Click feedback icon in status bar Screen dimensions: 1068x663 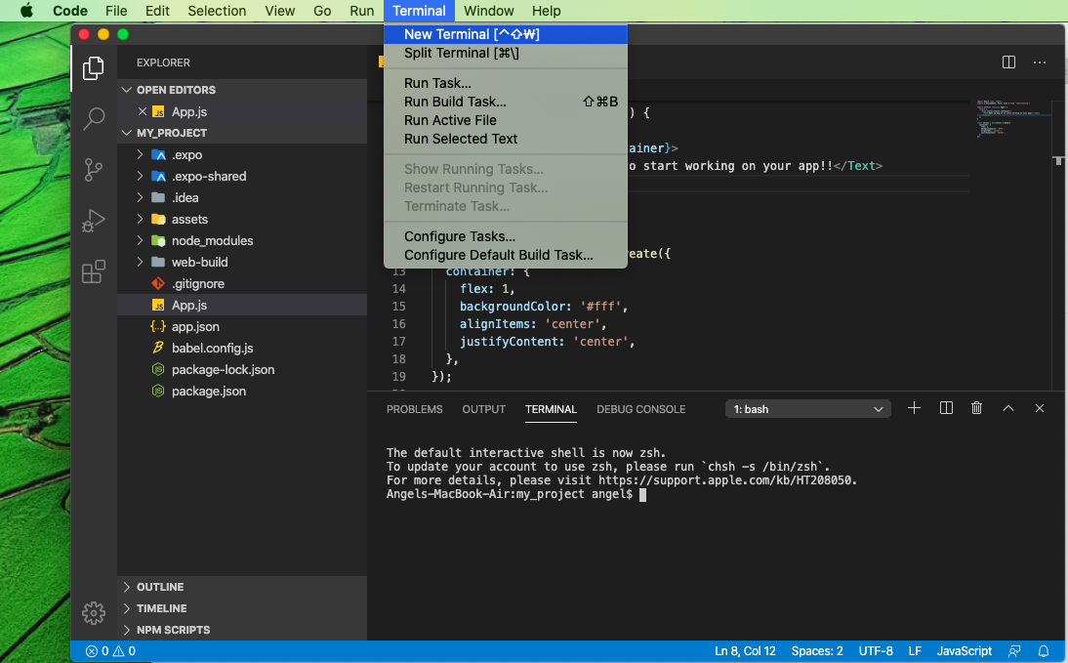(x=1014, y=650)
